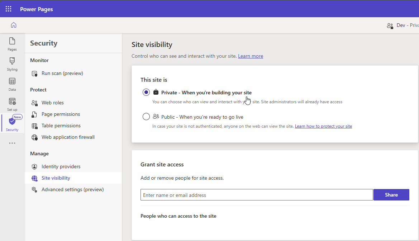Viewport: 419px width, 241px height.
Task: Click the Share button
Action: click(391, 195)
